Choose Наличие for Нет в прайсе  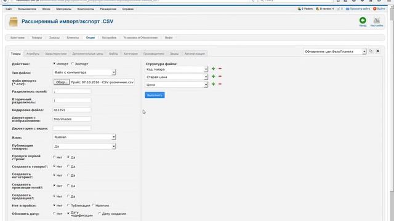(93, 205)
